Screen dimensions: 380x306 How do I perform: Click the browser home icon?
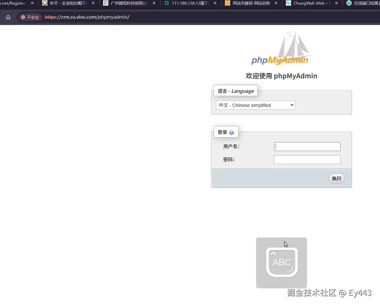point(8,17)
